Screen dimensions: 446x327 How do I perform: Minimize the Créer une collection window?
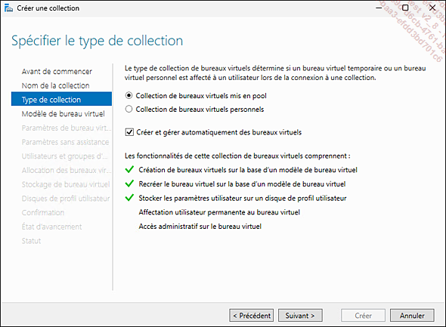(379, 8)
